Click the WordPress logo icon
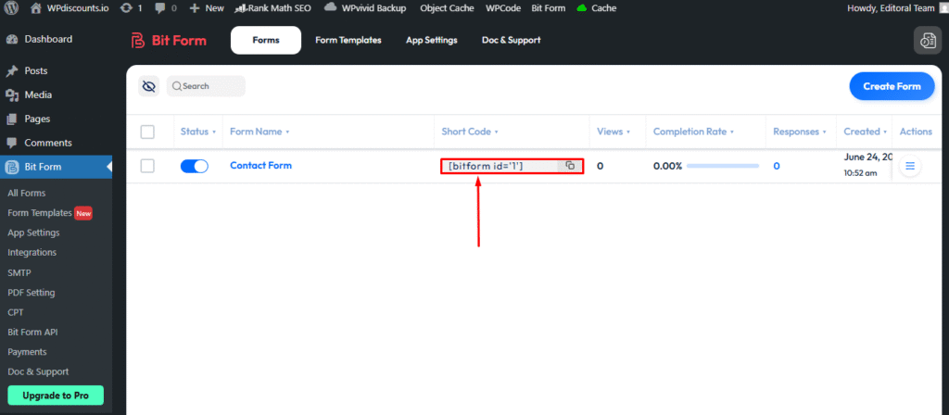The width and height of the screenshot is (949, 415). 11,7
